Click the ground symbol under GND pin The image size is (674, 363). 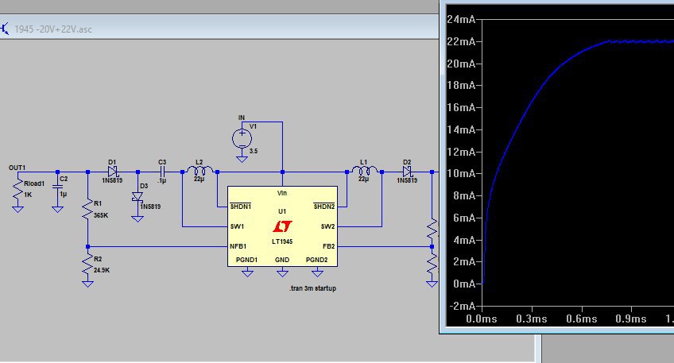(282, 272)
